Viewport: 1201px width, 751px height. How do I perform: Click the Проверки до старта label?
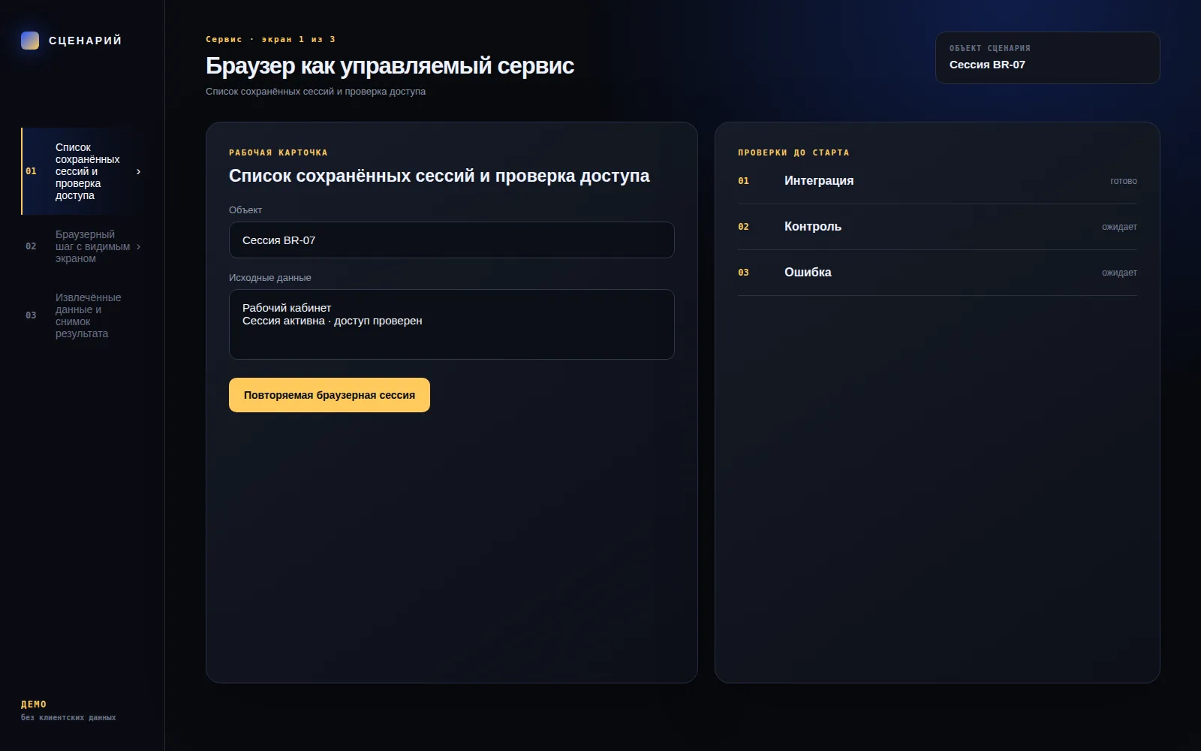tap(793, 152)
